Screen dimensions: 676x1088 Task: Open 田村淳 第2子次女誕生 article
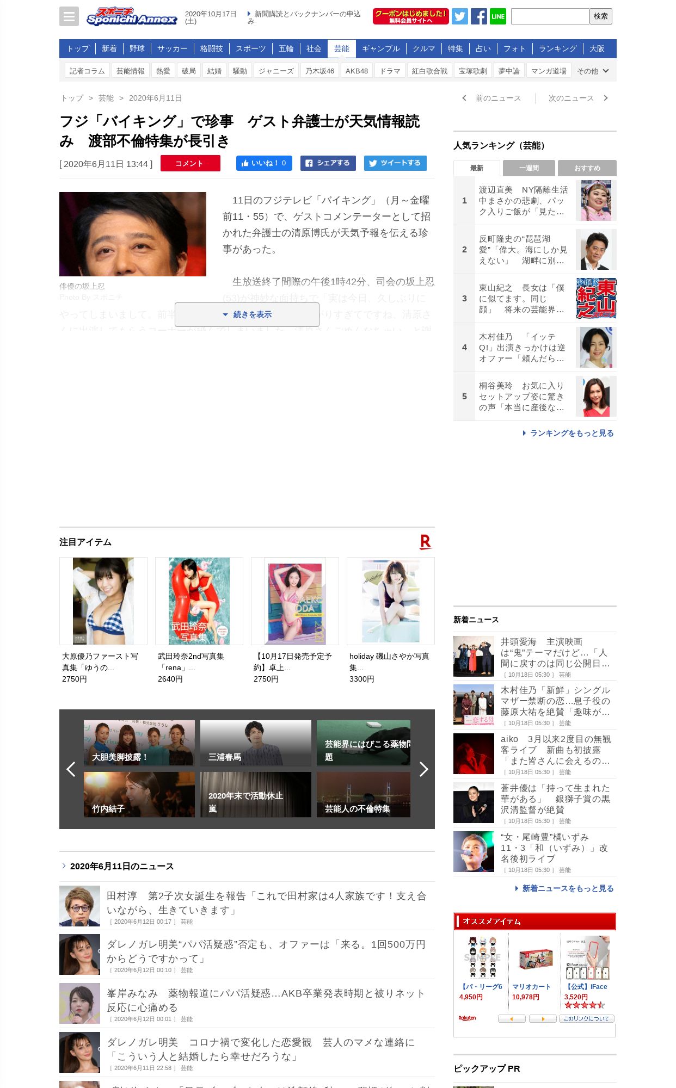(x=247, y=906)
